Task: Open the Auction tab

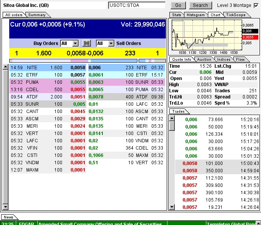Action: tap(204, 59)
